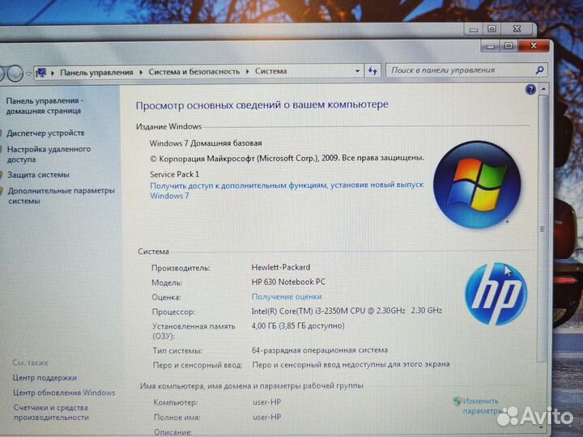
Task: Select Панель управления breadcrumb
Action: pos(96,73)
